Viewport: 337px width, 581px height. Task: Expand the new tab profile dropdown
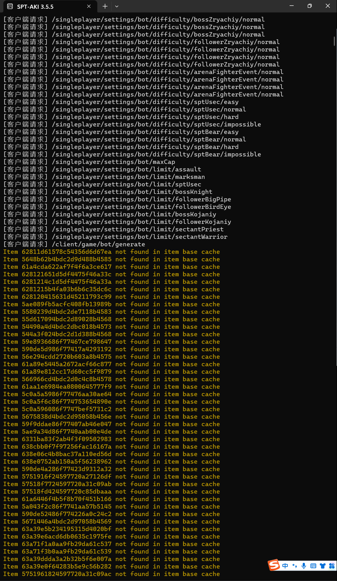[x=117, y=6]
